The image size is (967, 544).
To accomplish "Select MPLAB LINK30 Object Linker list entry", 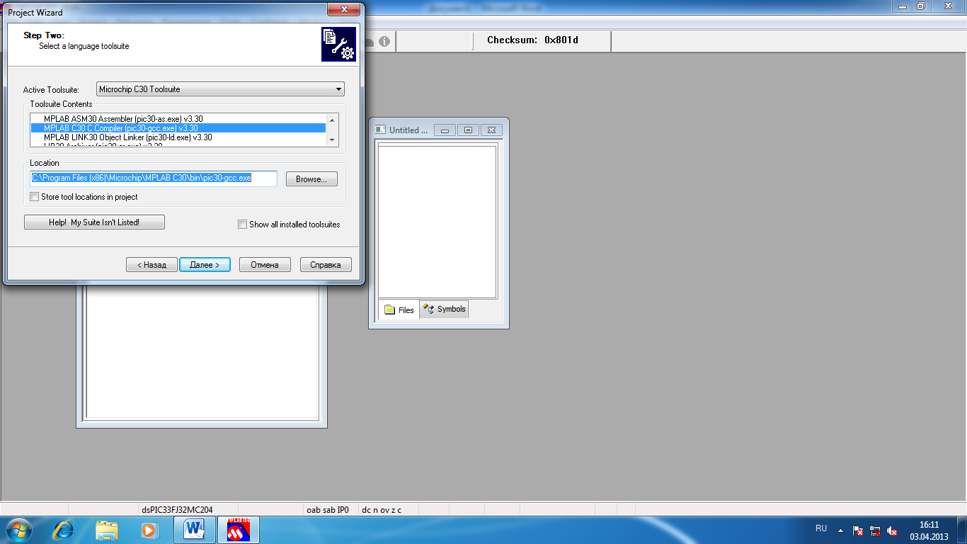I will pos(178,137).
